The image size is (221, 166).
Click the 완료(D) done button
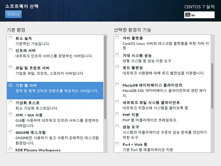click(x=14, y=14)
